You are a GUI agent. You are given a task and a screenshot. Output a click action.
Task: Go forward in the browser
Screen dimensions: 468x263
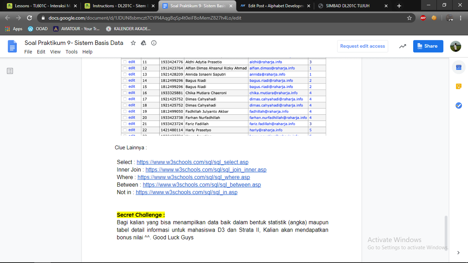click(19, 18)
